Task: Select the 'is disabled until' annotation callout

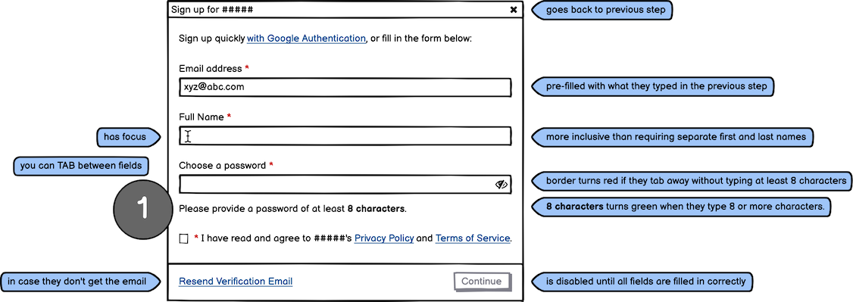Action: coord(642,282)
